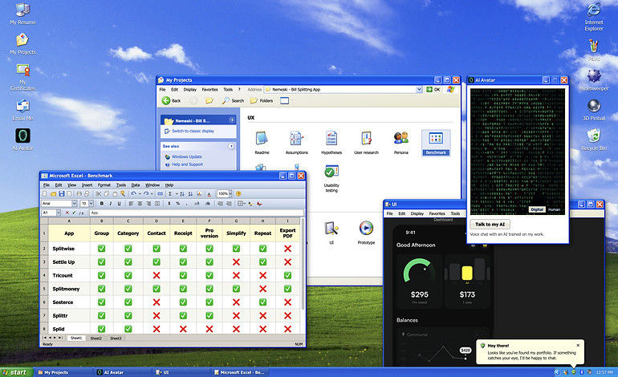Click the Paste clipboard icon in Excel

tap(115, 194)
